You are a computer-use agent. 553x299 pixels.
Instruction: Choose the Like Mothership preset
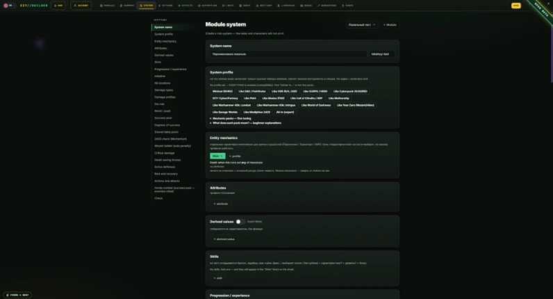(339, 99)
